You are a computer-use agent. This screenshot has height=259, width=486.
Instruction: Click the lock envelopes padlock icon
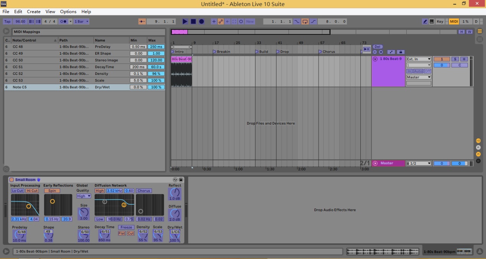point(401,52)
